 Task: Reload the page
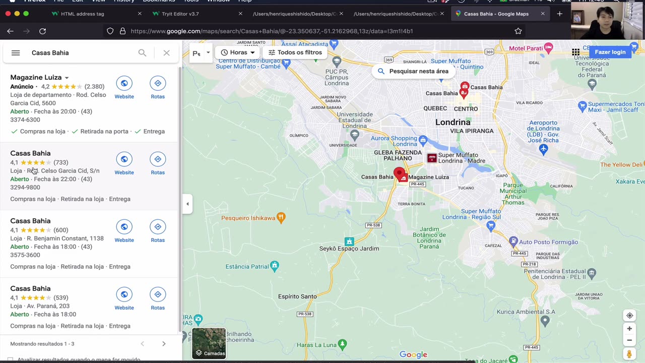[42, 31]
